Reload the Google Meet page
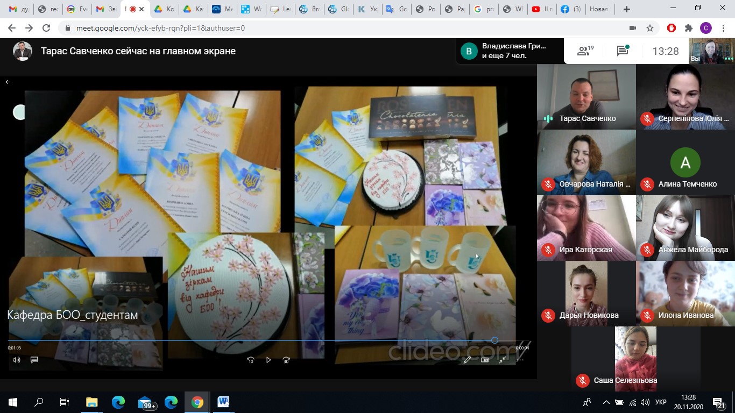This screenshot has width=735, height=413. click(46, 28)
